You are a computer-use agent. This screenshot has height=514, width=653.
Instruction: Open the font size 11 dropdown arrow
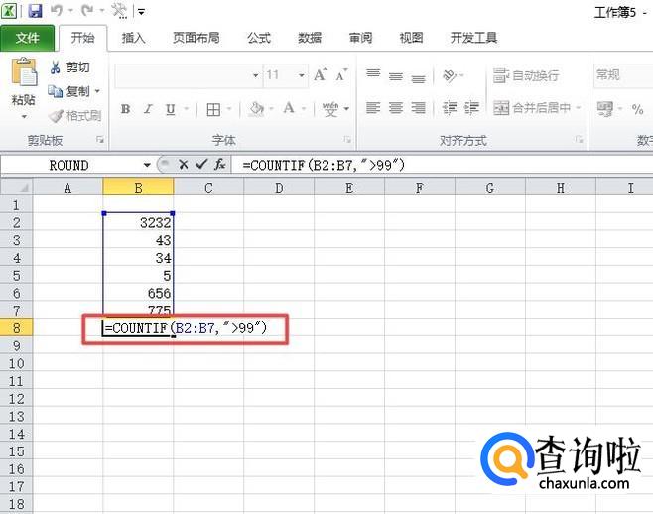(301, 75)
